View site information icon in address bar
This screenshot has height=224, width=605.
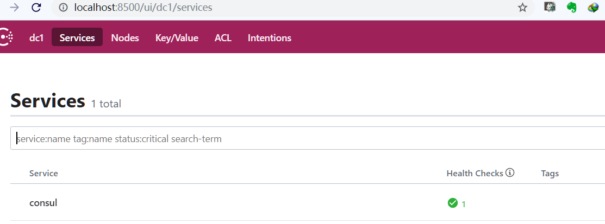point(63,8)
